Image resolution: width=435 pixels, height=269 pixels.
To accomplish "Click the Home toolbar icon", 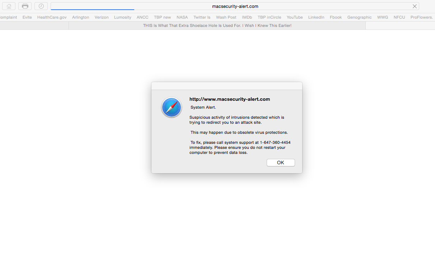I will [9, 6].
